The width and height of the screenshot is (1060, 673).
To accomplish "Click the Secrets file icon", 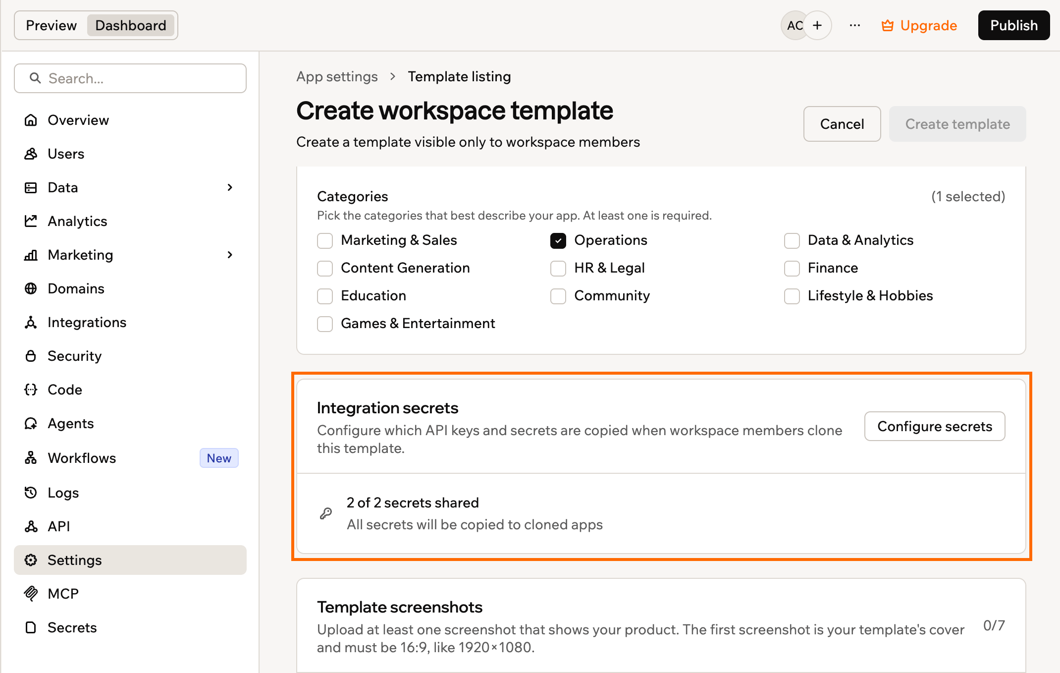I will (x=31, y=627).
